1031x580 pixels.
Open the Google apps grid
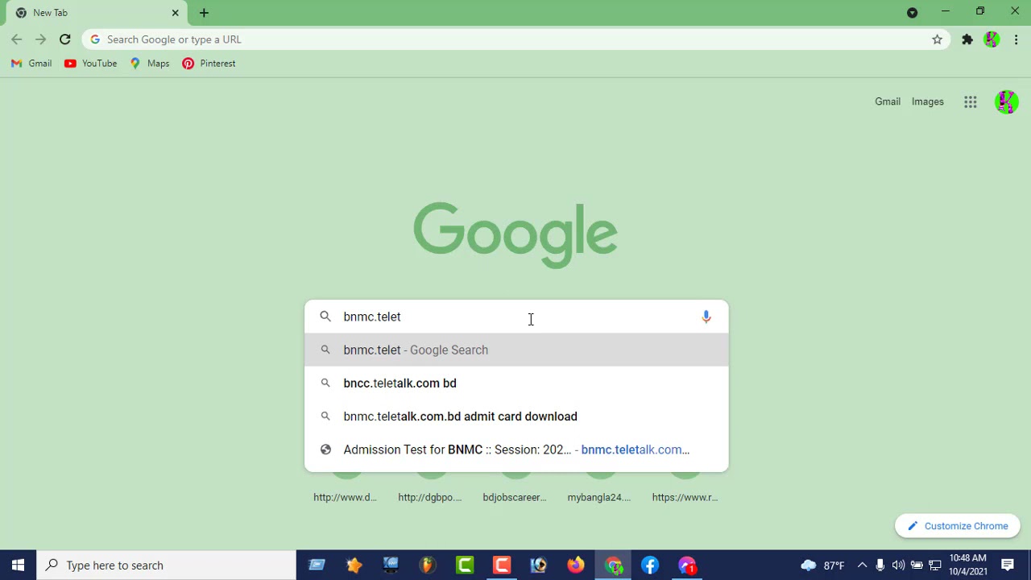(971, 101)
